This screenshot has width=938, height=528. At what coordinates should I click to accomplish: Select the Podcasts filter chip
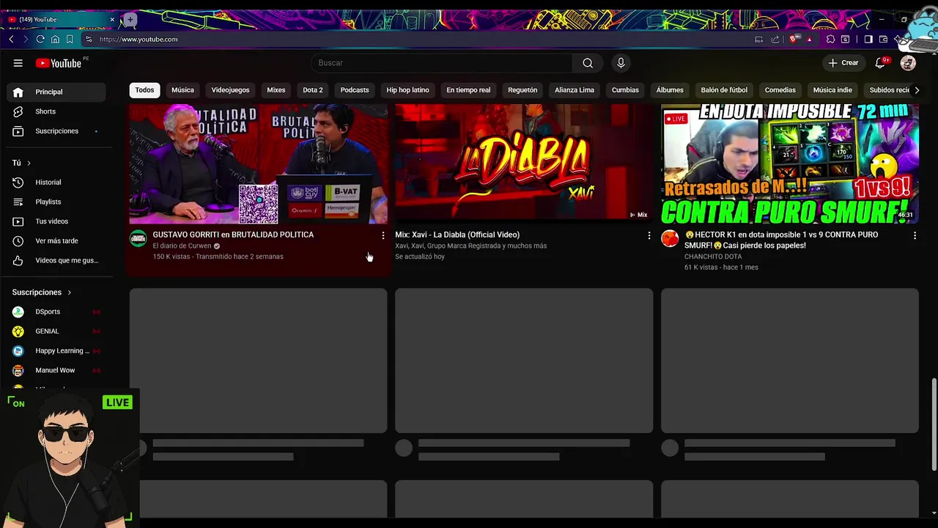[x=355, y=90]
